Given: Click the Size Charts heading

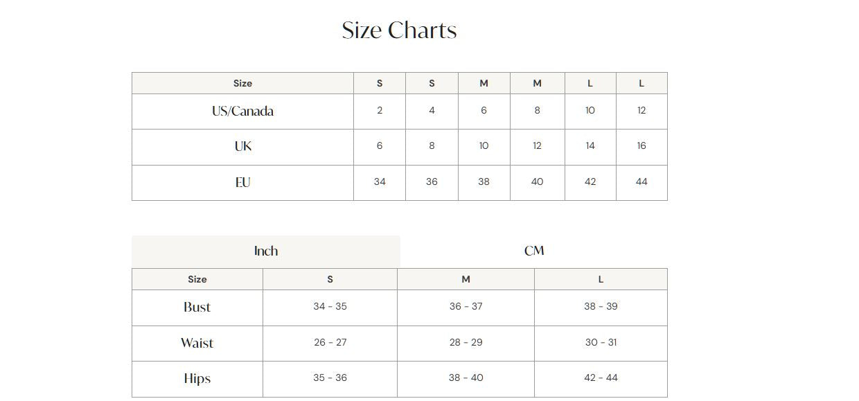Looking at the screenshot, I should [x=399, y=30].
